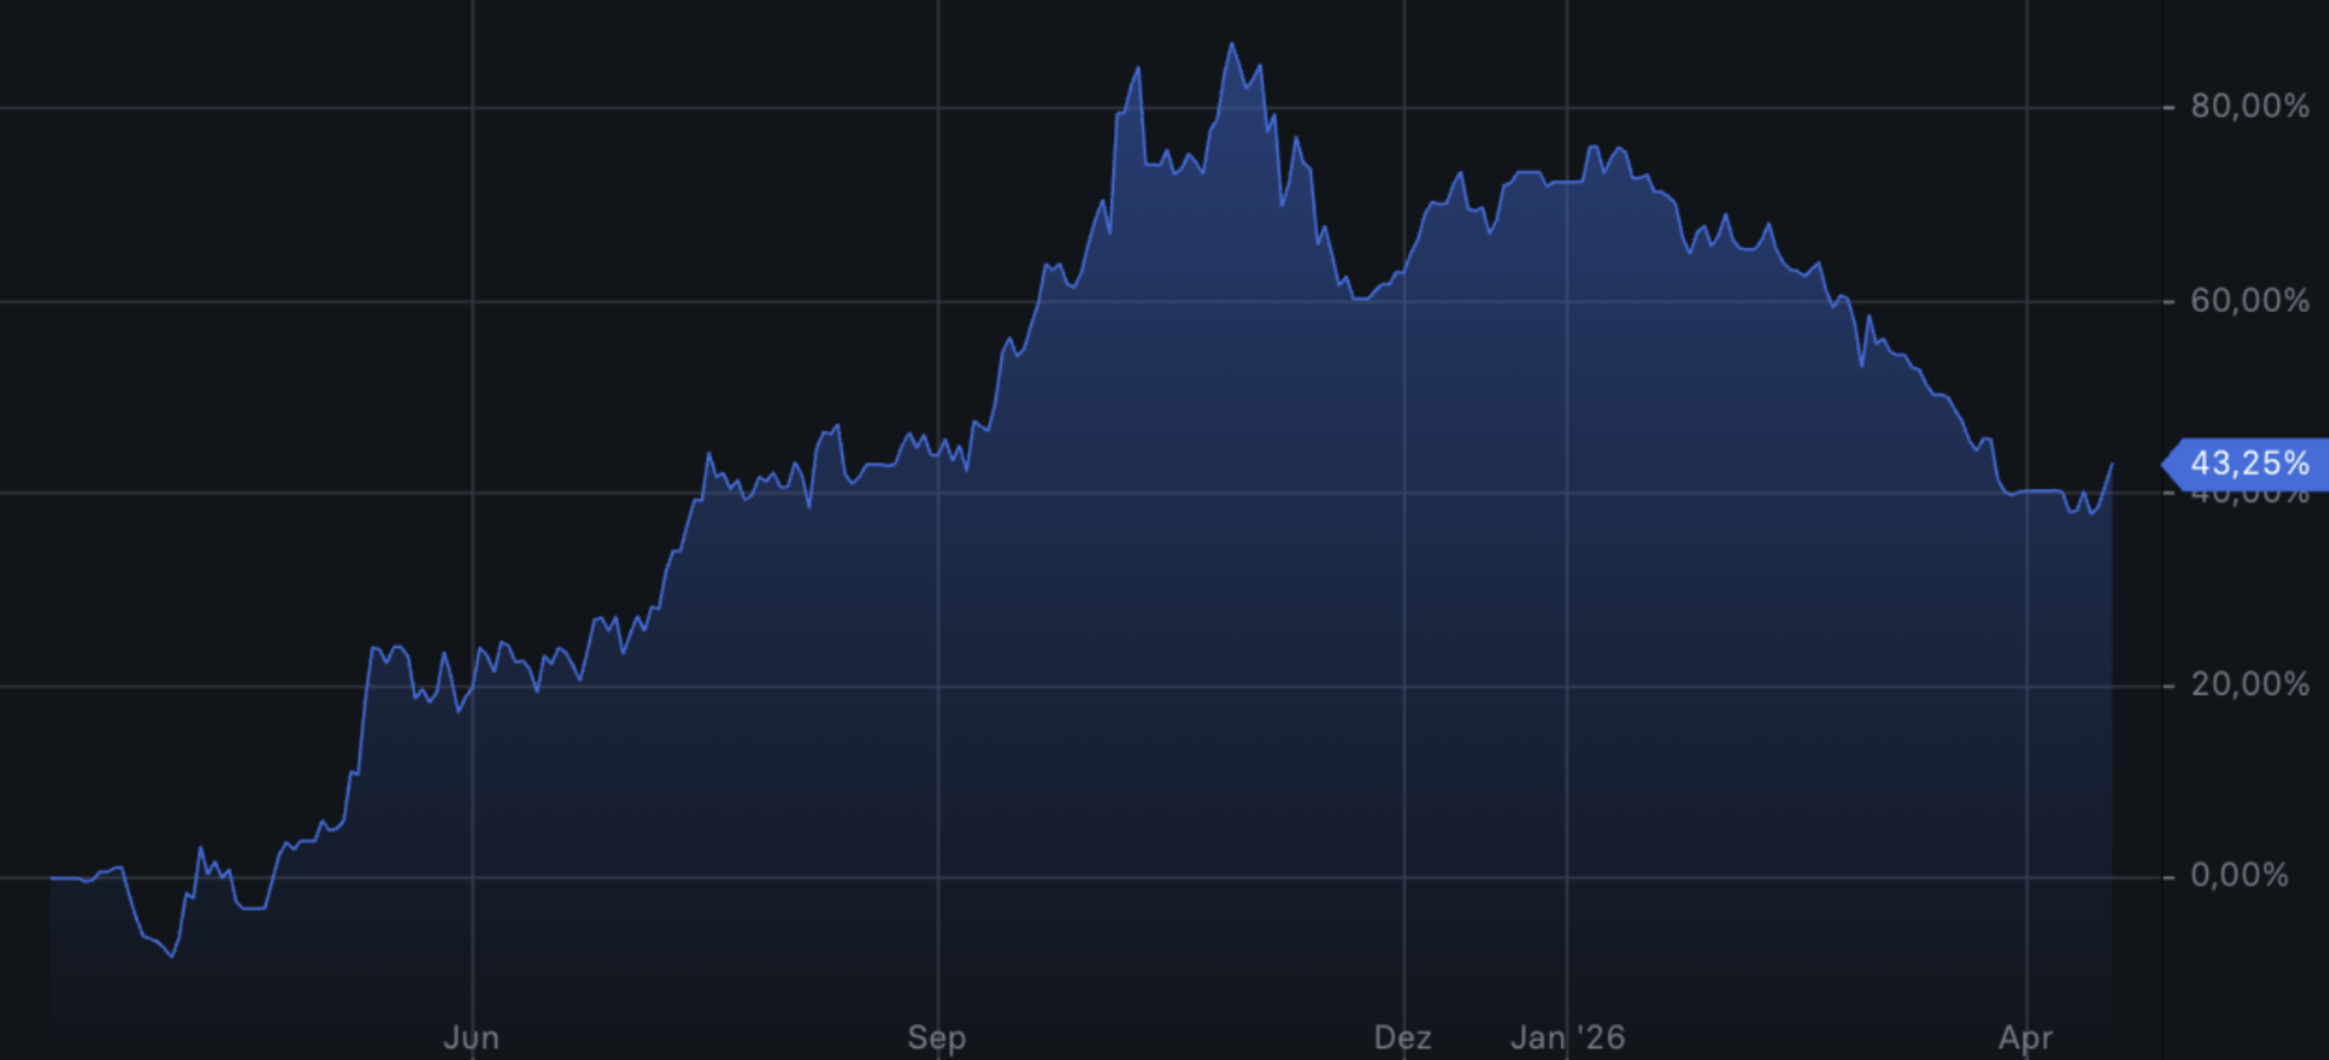Click the Apr label on time axis
Screen dimensions: 2329x1060
point(2025,1038)
